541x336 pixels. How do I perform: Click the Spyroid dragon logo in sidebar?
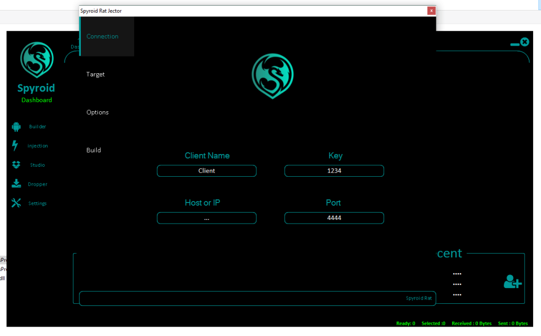click(x=36, y=60)
